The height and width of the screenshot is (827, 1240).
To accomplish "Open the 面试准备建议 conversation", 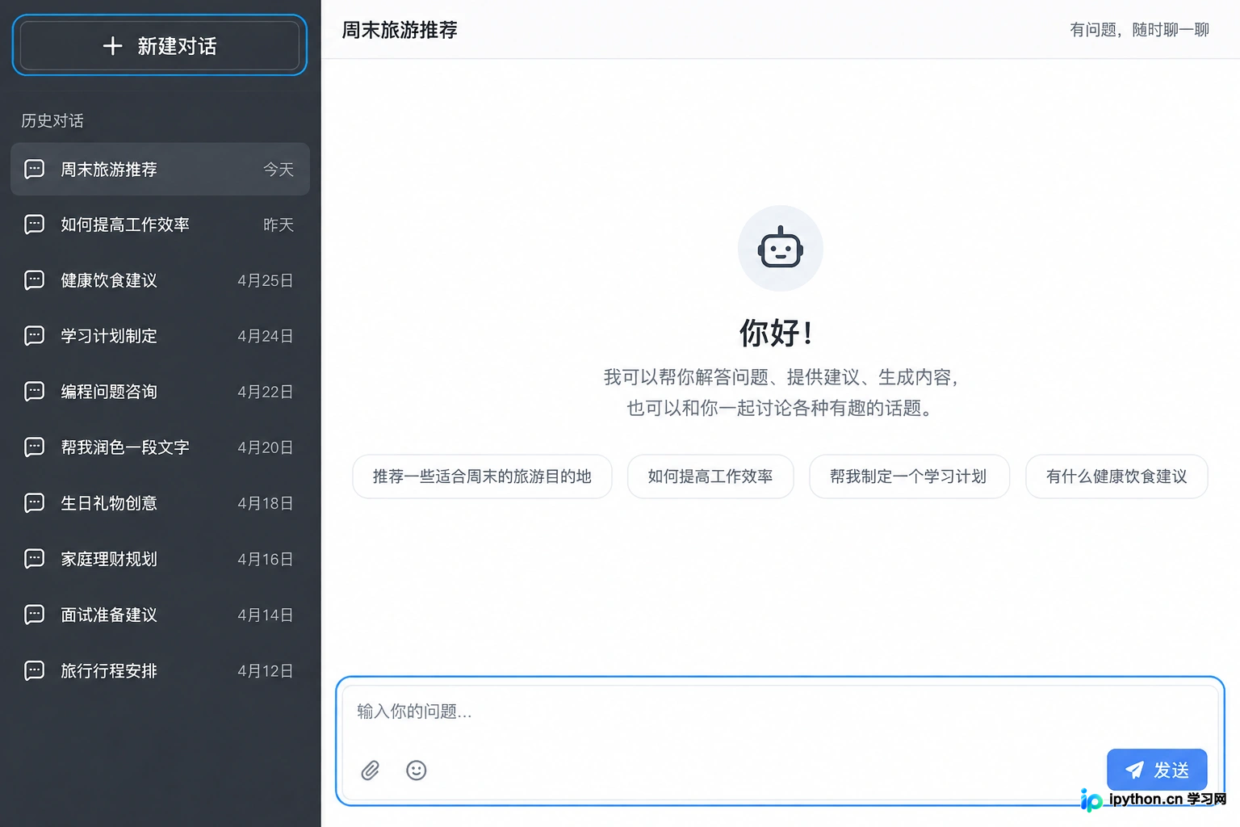I will click(160, 615).
